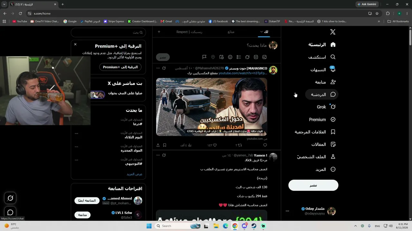The width and height of the screenshot is (412, 231).
Task: Open the youtube.com link in the MAHASNCO post
Action: pyautogui.click(x=243, y=73)
